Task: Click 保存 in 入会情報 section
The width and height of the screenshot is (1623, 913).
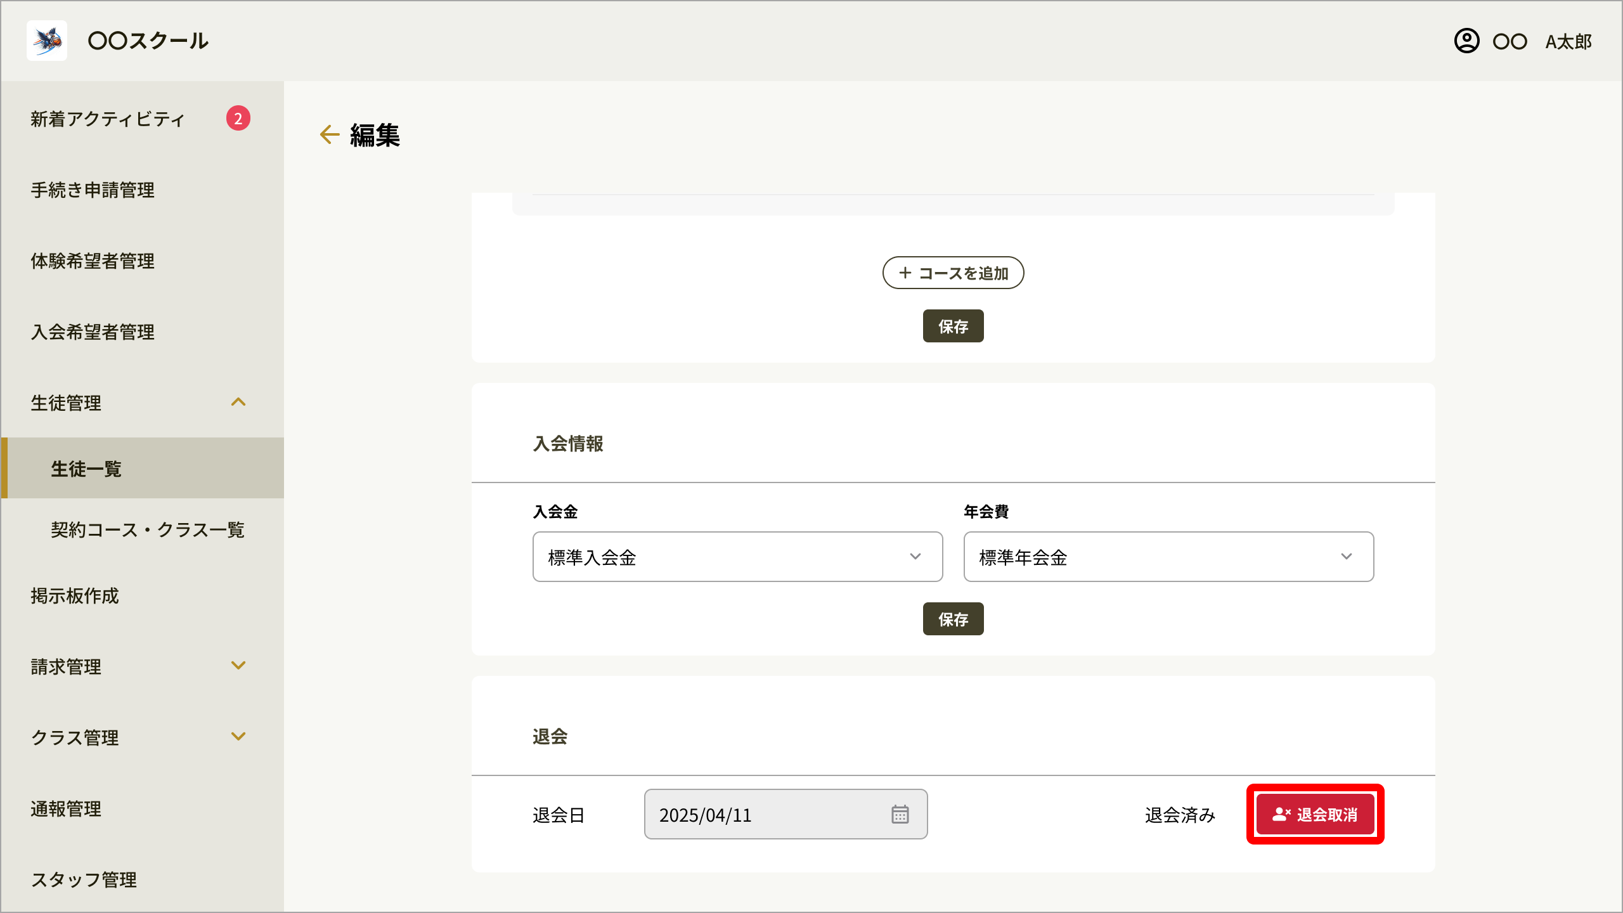Action: [953, 619]
